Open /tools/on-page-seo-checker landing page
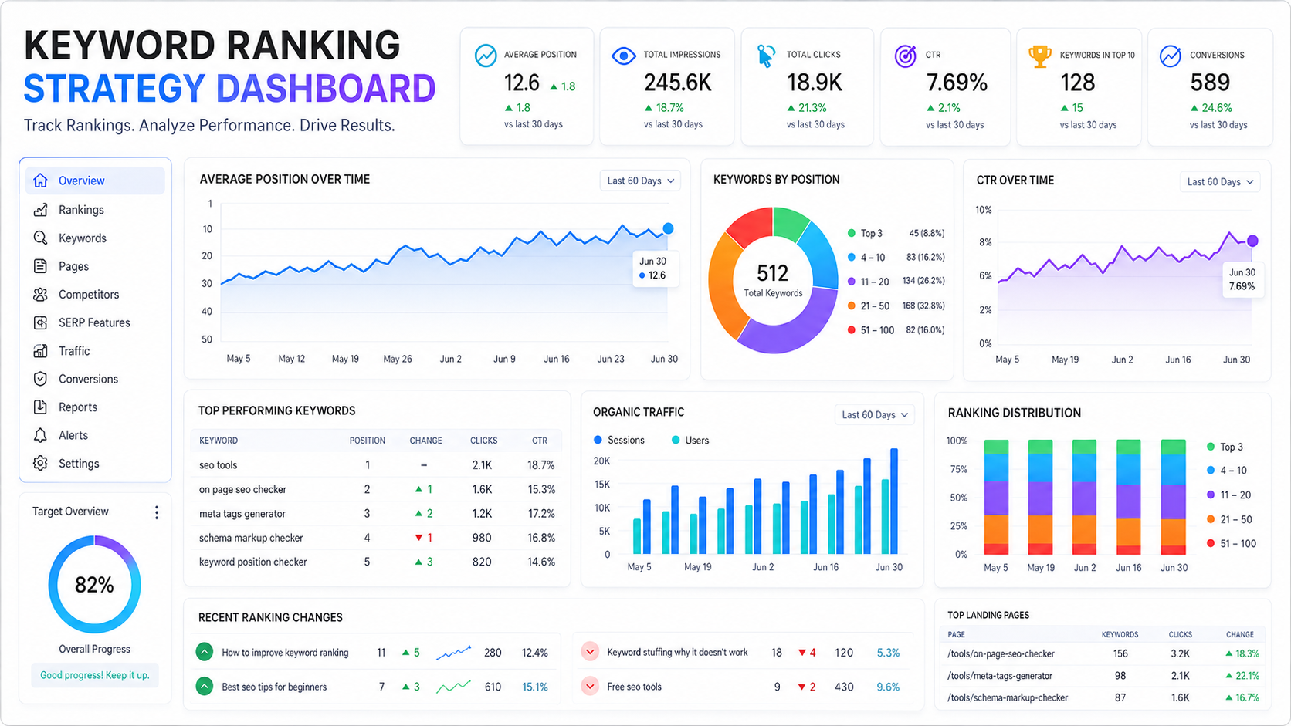This screenshot has height=726, width=1291. click(x=1001, y=653)
